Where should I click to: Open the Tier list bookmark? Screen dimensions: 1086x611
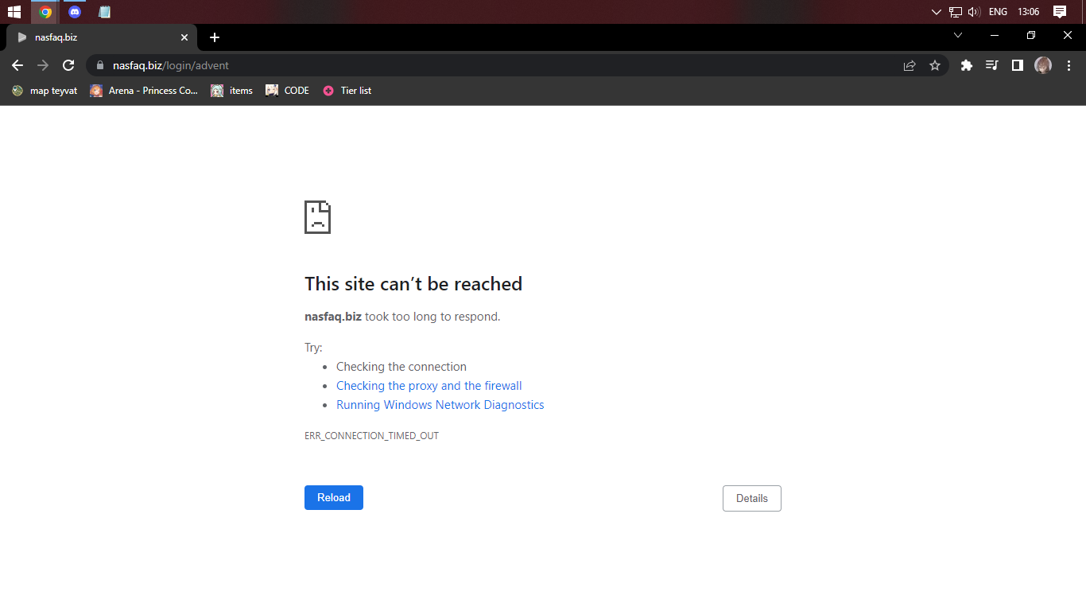[x=347, y=91]
